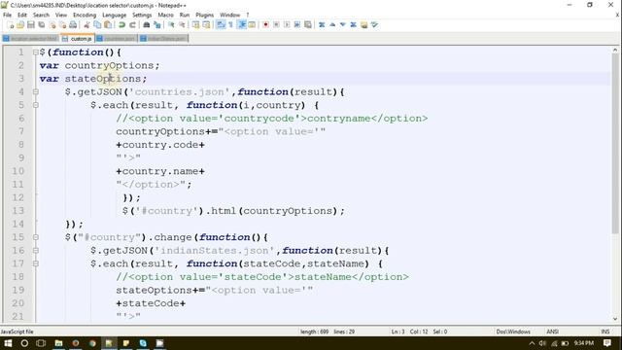
Task: Click the 'Ln : 3' status bar entry
Action: tap(397, 332)
